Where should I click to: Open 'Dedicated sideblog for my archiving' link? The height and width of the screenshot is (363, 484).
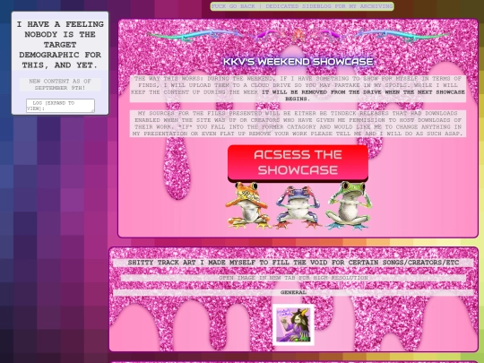[x=329, y=6]
